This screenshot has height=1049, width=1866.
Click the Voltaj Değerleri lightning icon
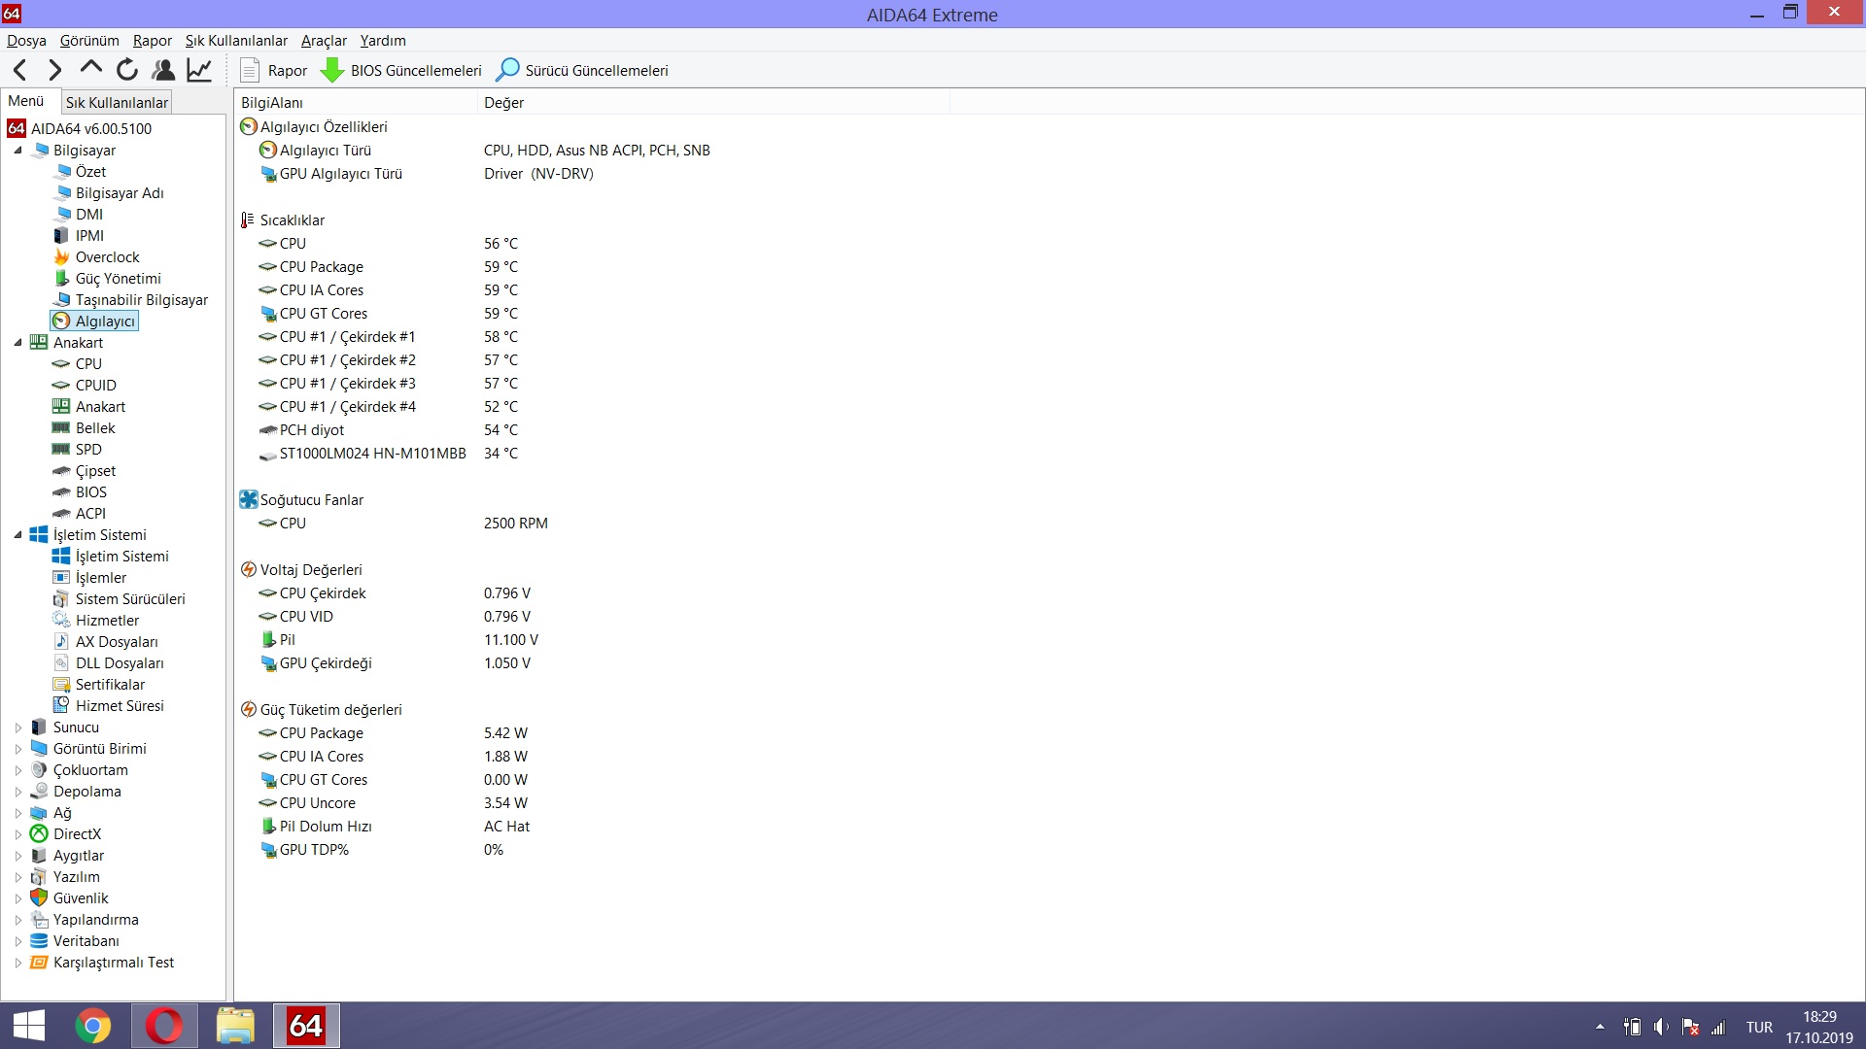249,570
